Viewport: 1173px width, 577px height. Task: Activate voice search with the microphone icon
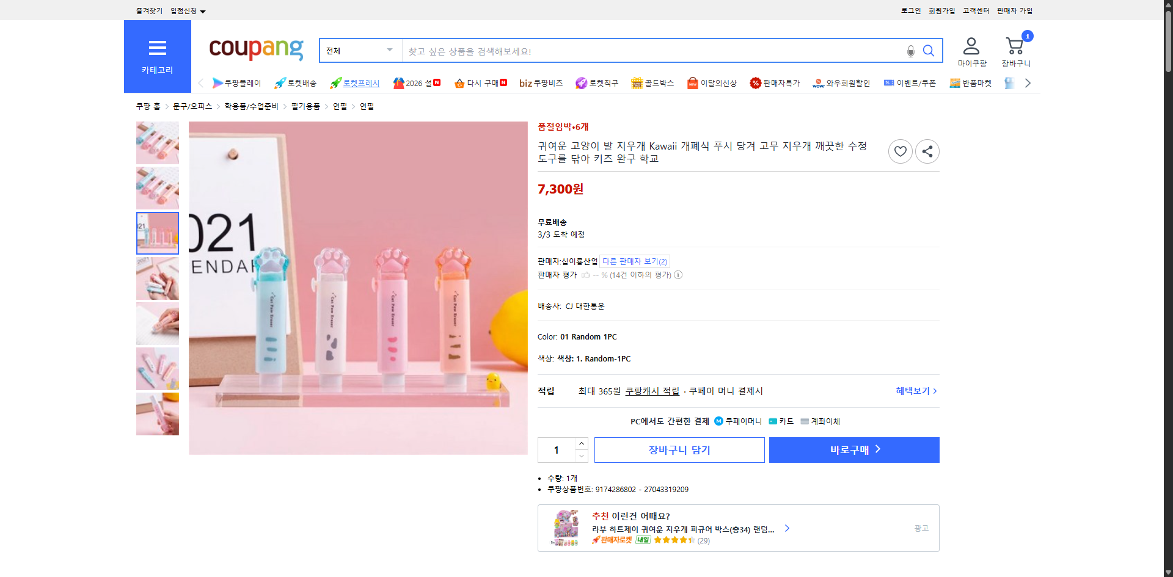910,51
